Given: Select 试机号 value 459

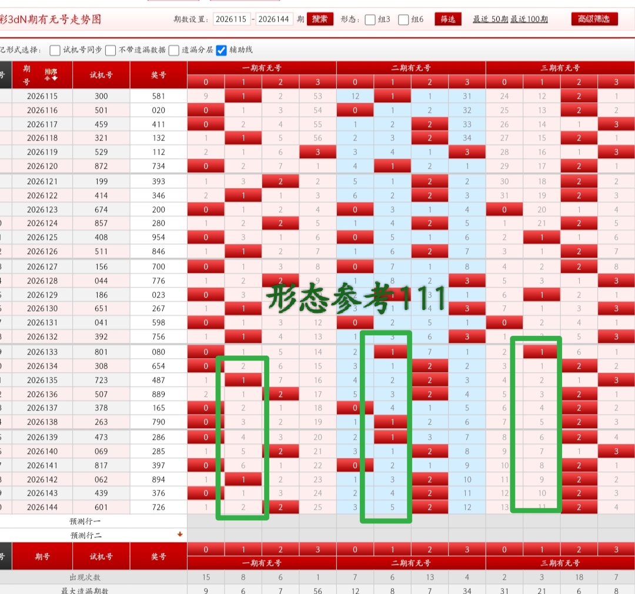Looking at the screenshot, I should [x=101, y=125].
